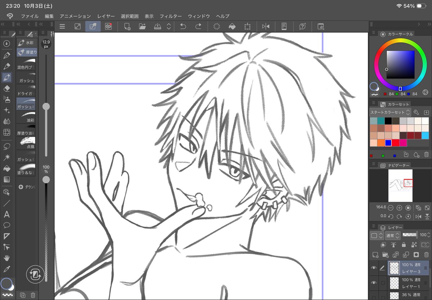Select the Airbrush tool

coord(6,99)
